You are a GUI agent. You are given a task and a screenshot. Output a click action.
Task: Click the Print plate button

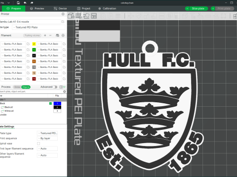224,8
